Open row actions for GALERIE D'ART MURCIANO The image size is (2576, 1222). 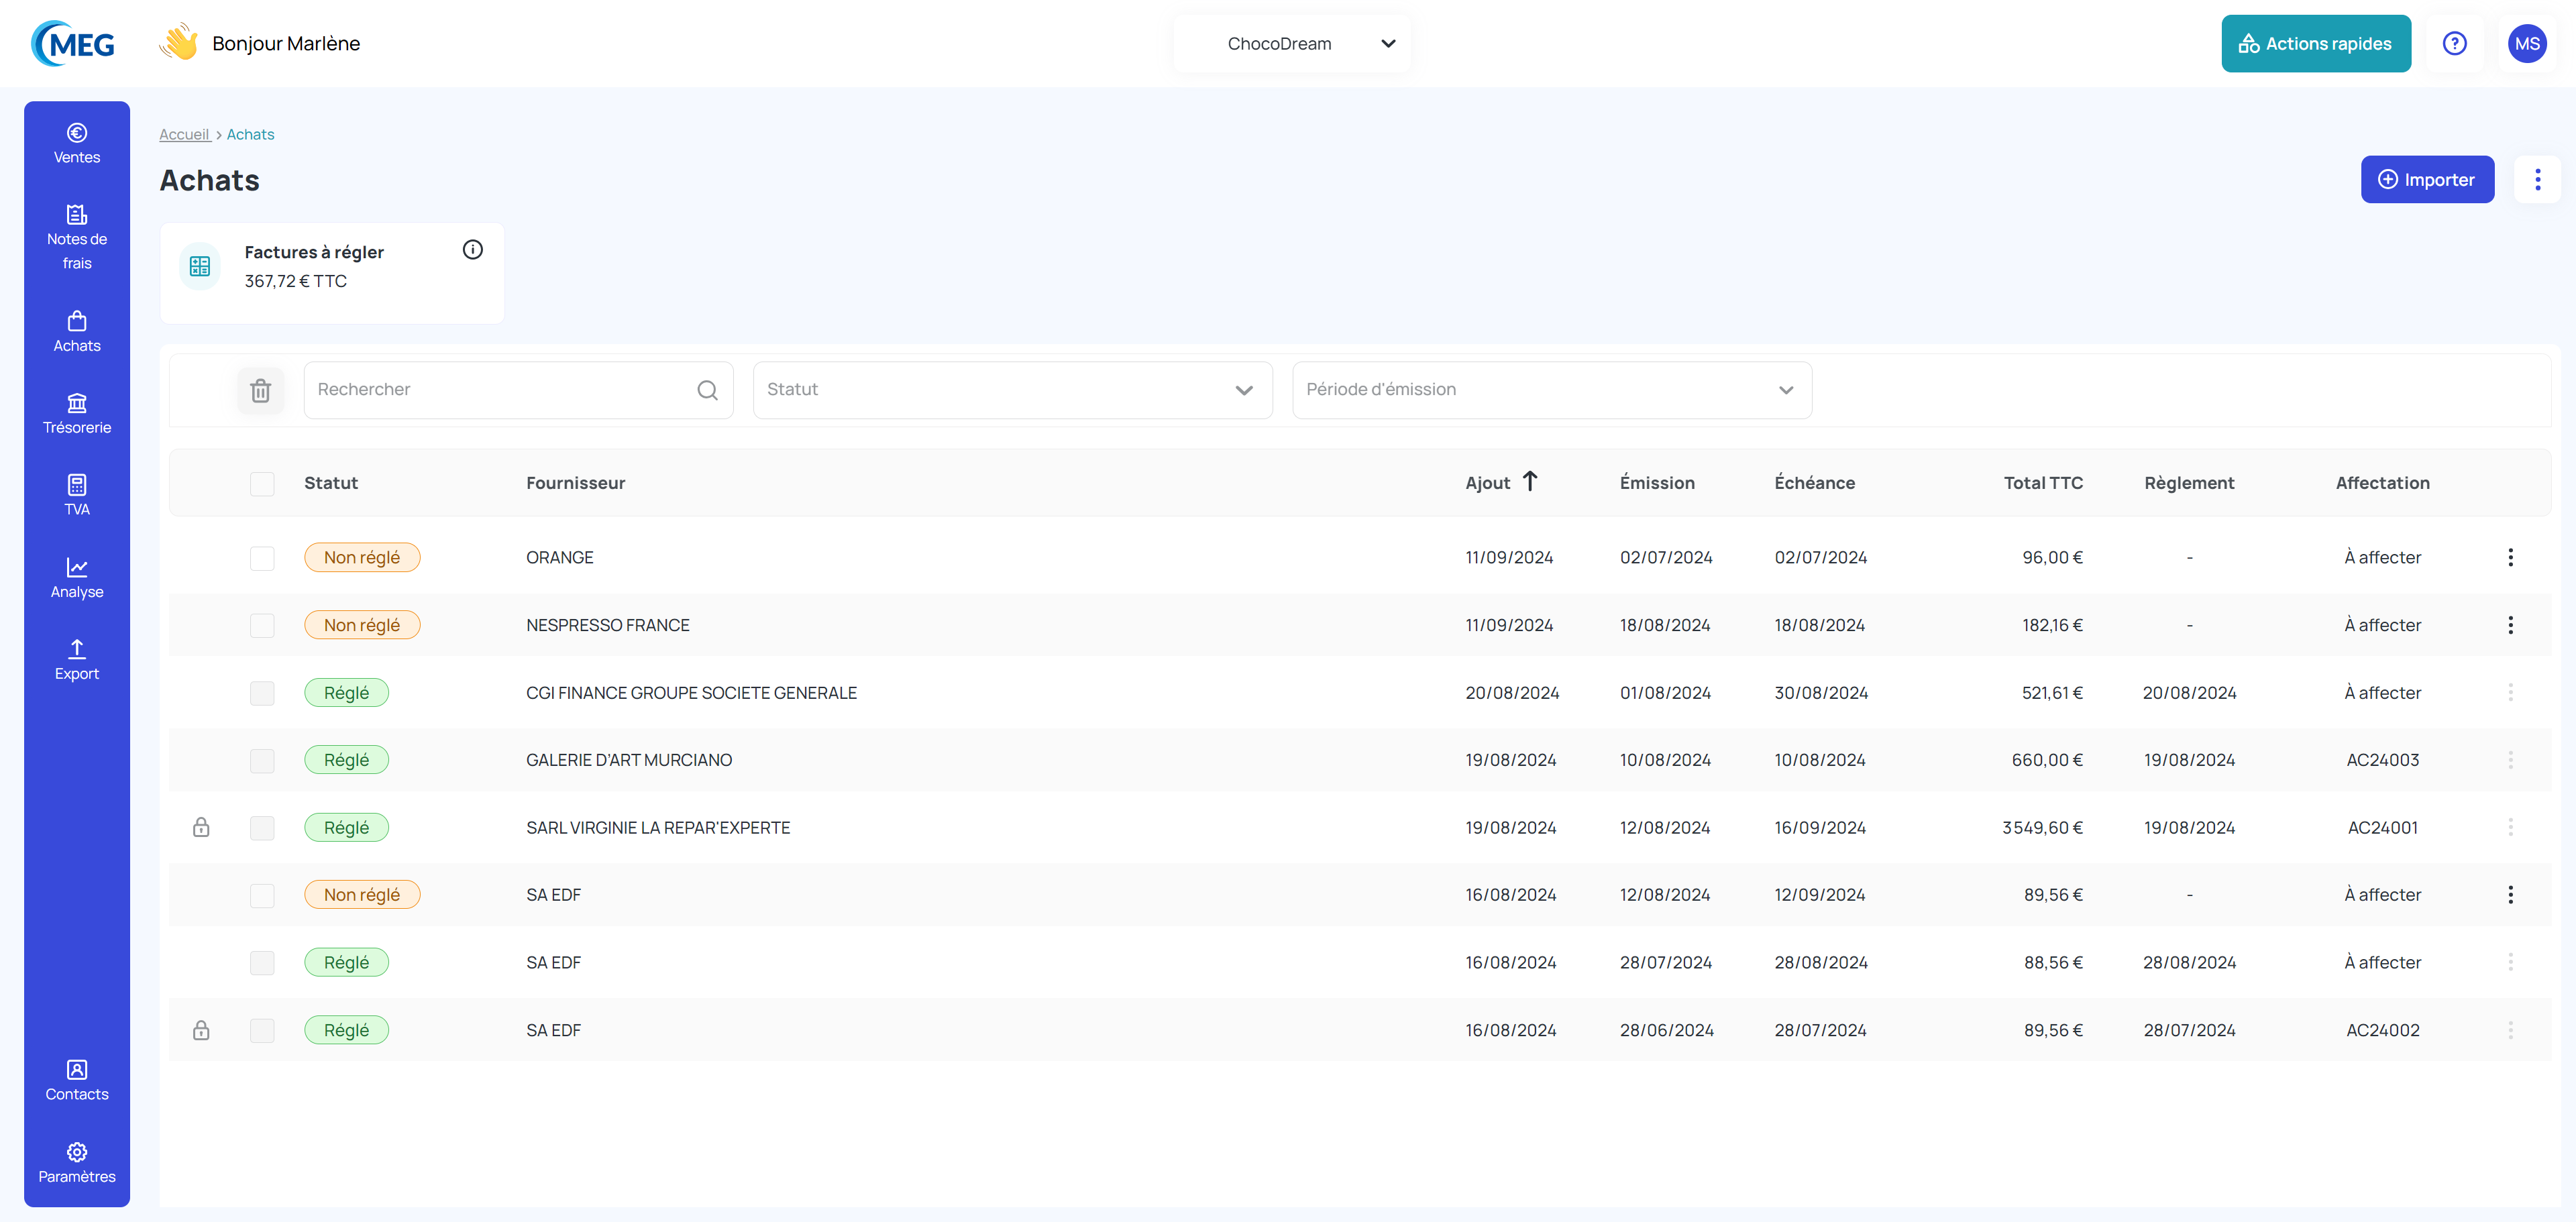coord(2510,760)
